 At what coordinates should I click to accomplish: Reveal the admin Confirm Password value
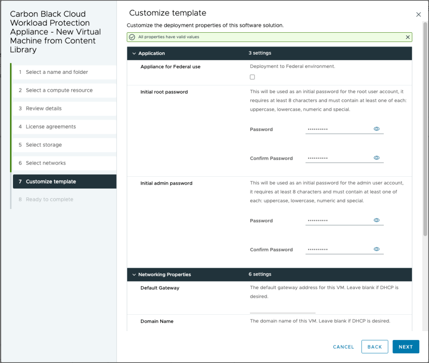pyautogui.click(x=377, y=249)
